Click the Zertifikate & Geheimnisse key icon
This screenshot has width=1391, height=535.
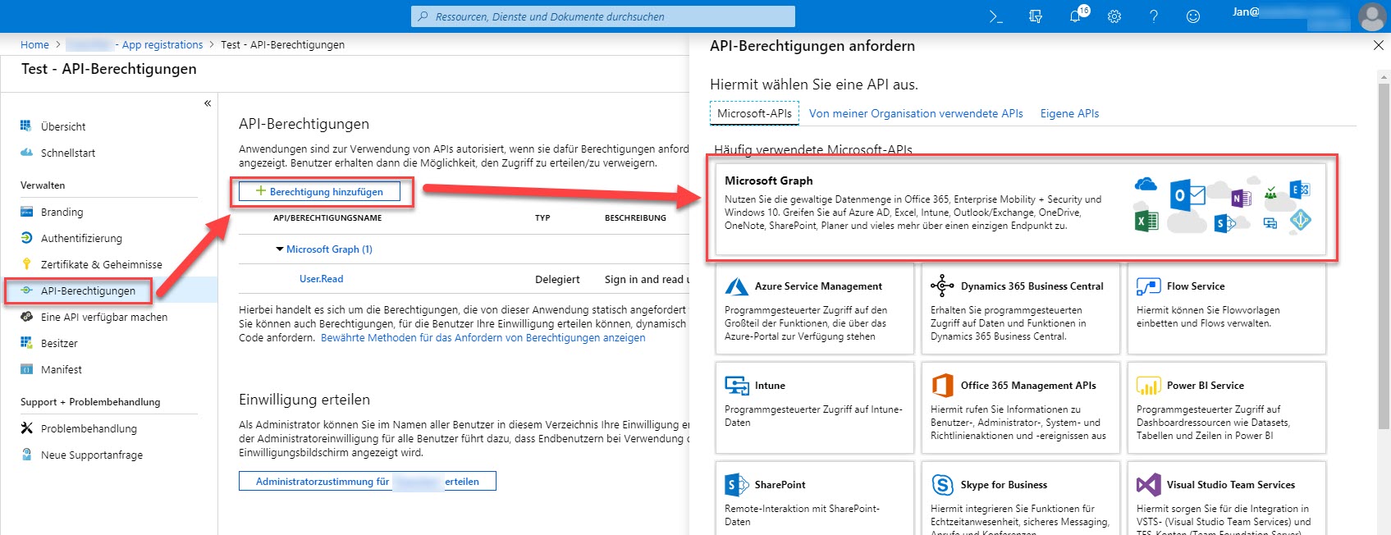click(26, 264)
